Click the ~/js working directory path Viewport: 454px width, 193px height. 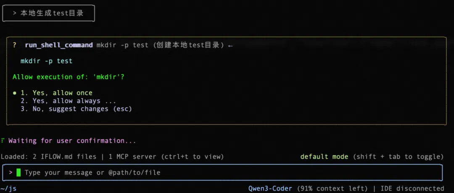8,188
